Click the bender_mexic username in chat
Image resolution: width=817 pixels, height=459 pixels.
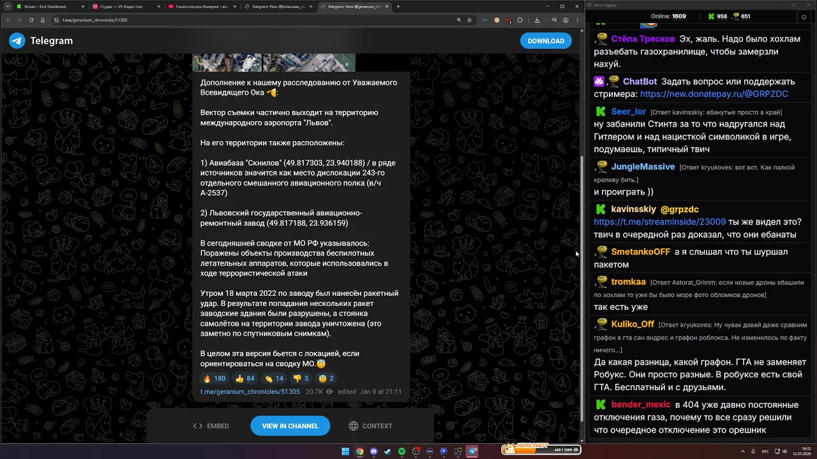pyautogui.click(x=641, y=405)
